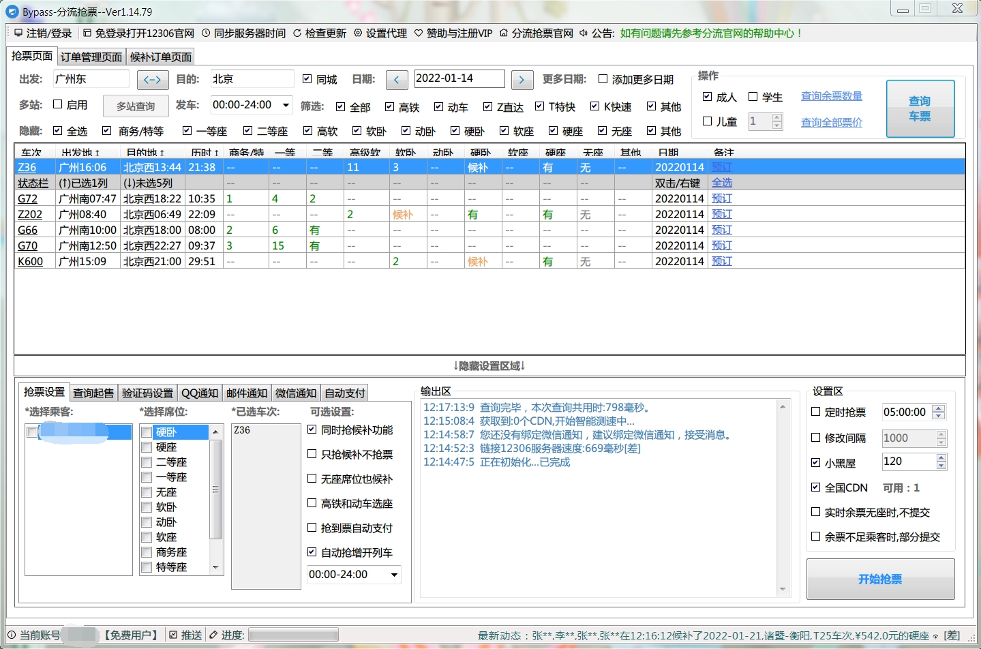The image size is (981, 649).
Task: Increase the 儿童 count with the stepper
Action: pyautogui.click(x=778, y=117)
